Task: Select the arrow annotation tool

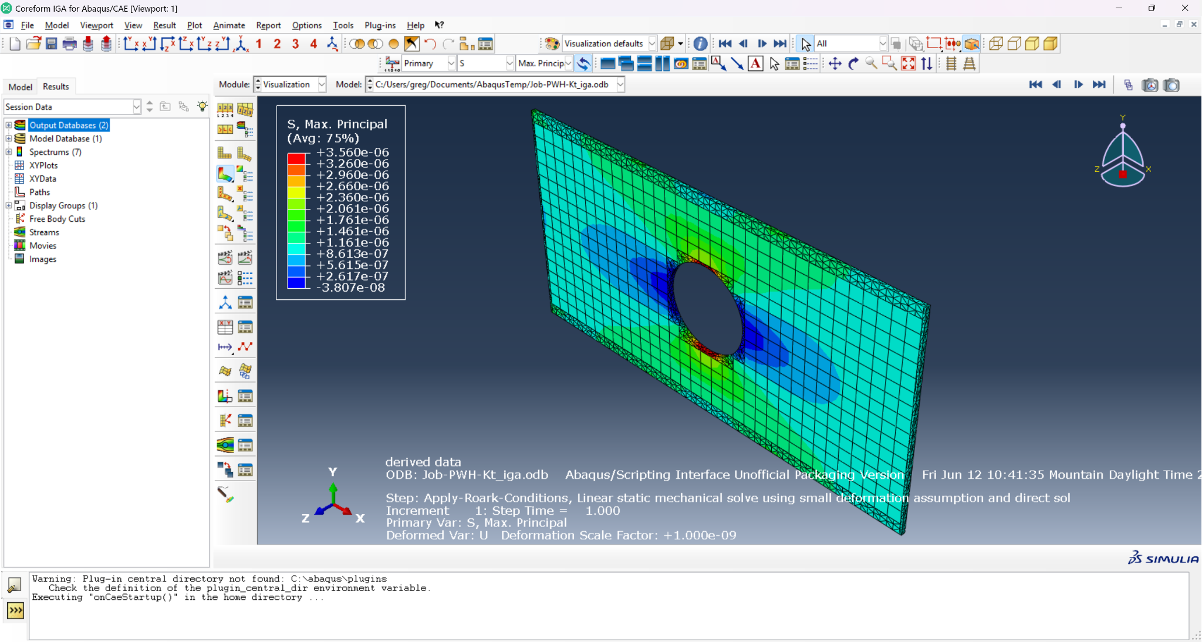Action: 737,63
